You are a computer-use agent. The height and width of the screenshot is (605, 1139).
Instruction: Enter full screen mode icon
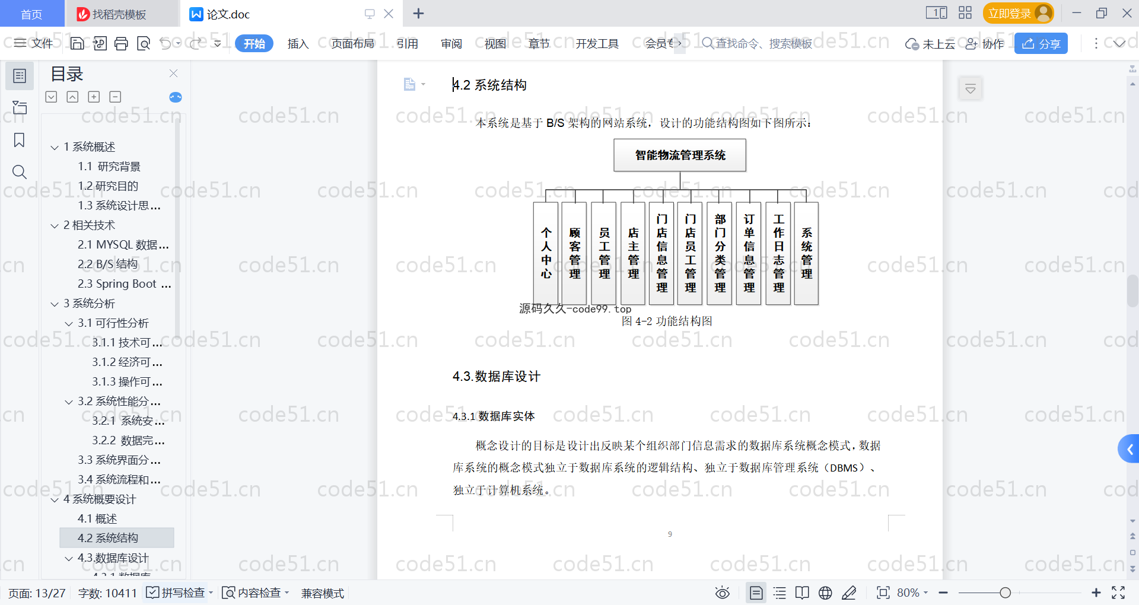[1118, 593]
